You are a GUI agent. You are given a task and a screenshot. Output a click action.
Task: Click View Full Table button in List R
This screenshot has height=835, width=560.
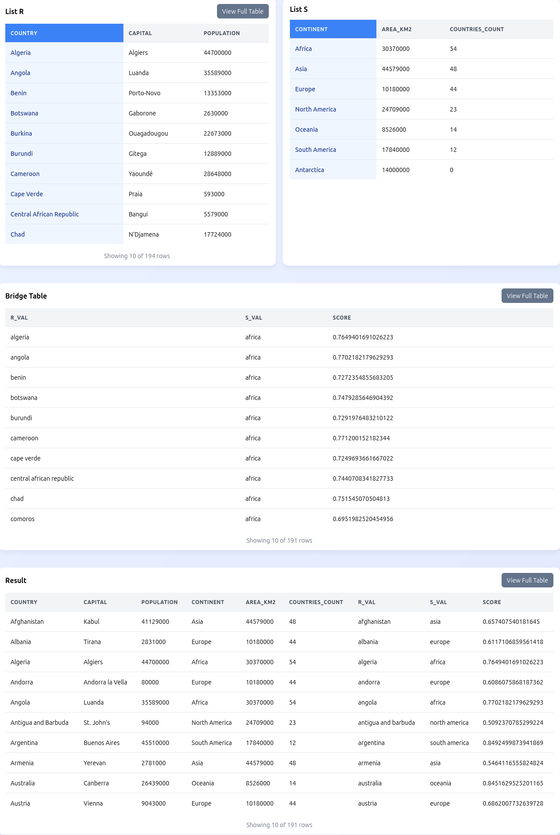(x=242, y=11)
